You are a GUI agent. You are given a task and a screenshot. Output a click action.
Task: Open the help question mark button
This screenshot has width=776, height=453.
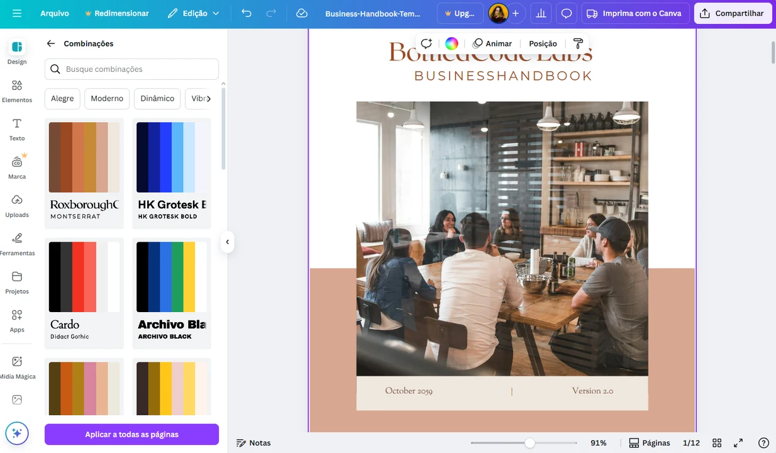[763, 443]
